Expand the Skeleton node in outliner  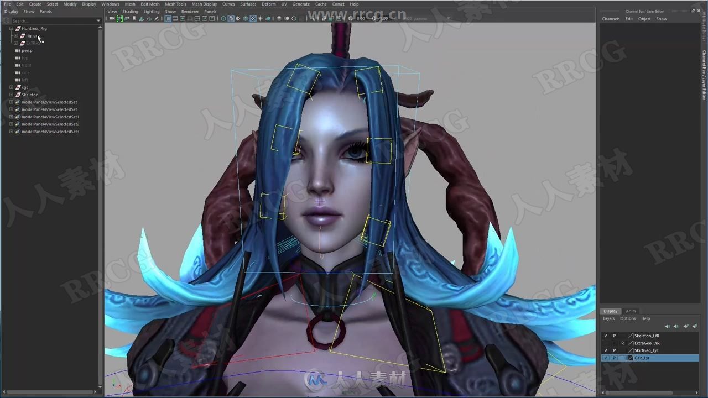pos(11,95)
